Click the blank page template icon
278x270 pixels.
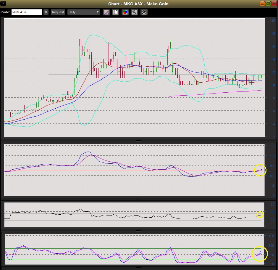(116, 12)
